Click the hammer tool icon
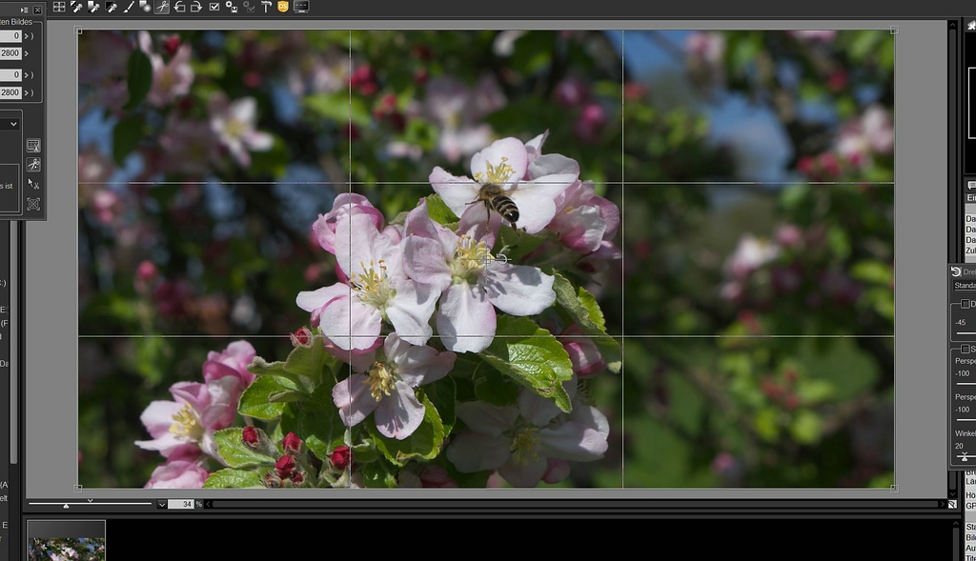 267,7
